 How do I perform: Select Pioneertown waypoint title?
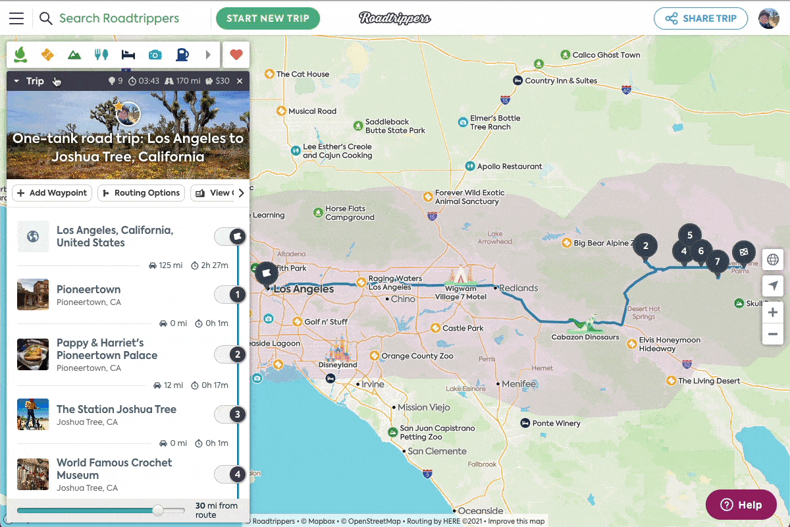(x=88, y=289)
